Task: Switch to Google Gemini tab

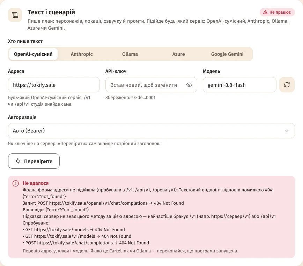Action: 227,54
